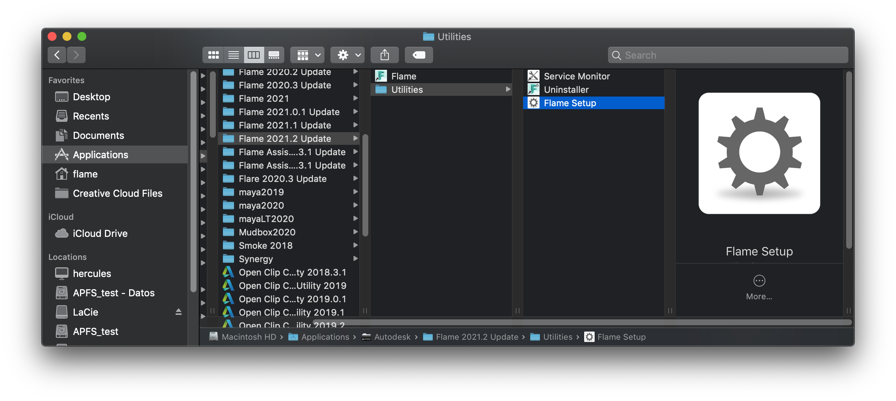The image size is (896, 401).
Task: Select column view toggle
Action: [254, 55]
